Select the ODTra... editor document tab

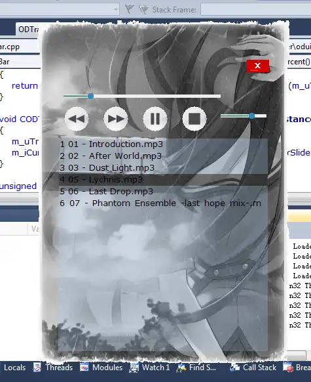(28, 30)
